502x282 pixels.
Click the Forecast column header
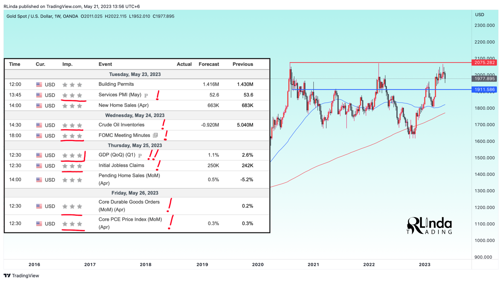coord(209,64)
